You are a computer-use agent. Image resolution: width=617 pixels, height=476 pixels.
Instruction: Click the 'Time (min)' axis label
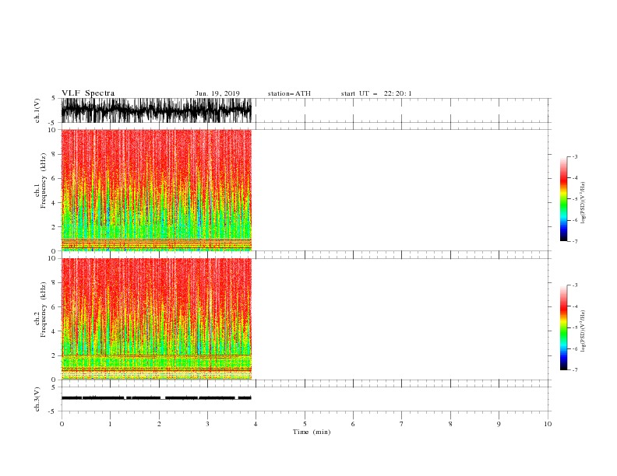tap(312, 432)
